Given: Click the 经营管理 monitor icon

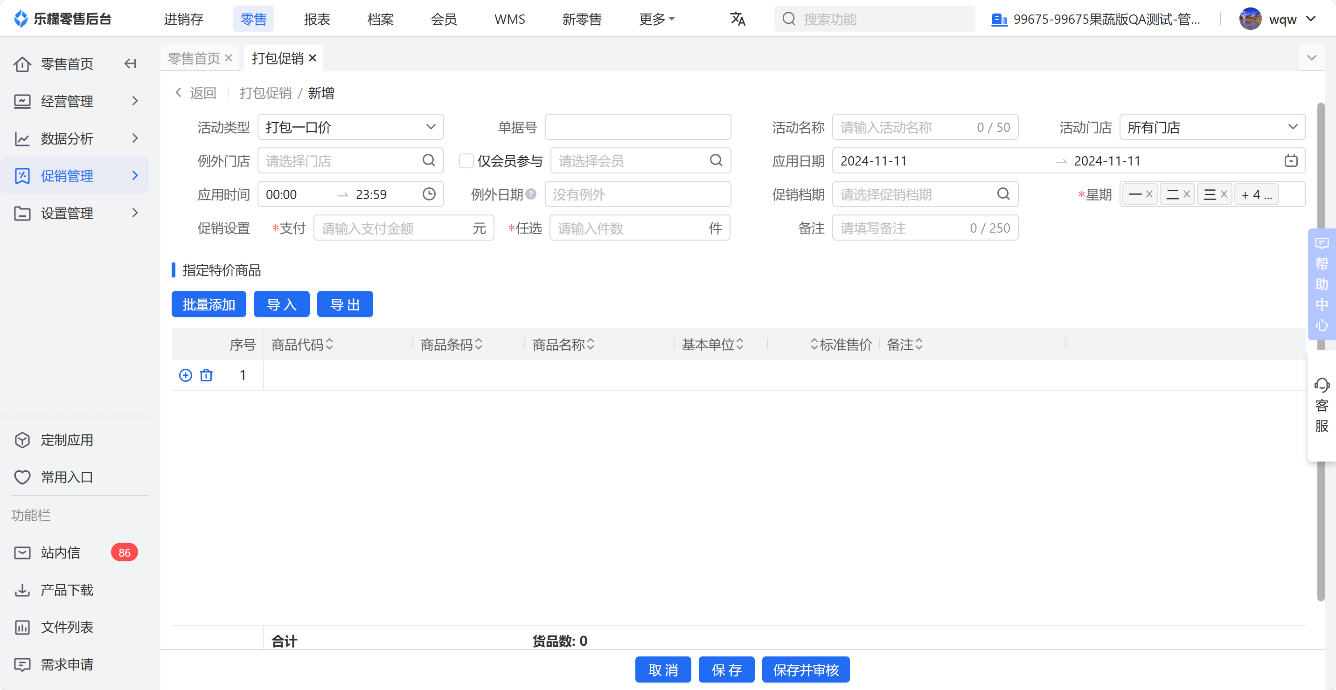Looking at the screenshot, I should (22, 101).
